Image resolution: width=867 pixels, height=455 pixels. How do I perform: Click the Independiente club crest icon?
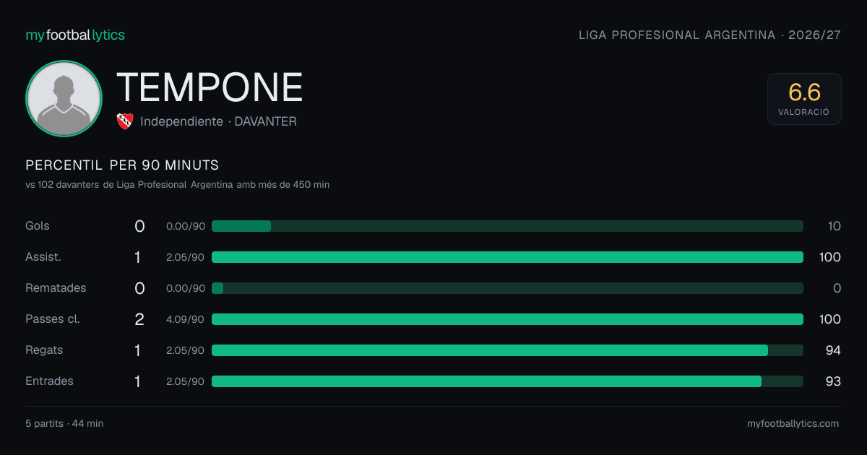tap(125, 121)
